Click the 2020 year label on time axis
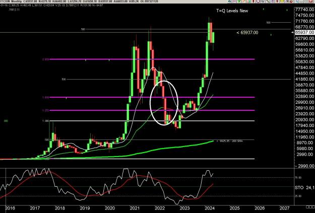 [x=110, y=208]
